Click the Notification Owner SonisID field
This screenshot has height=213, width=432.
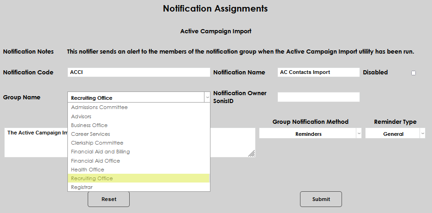(318, 97)
